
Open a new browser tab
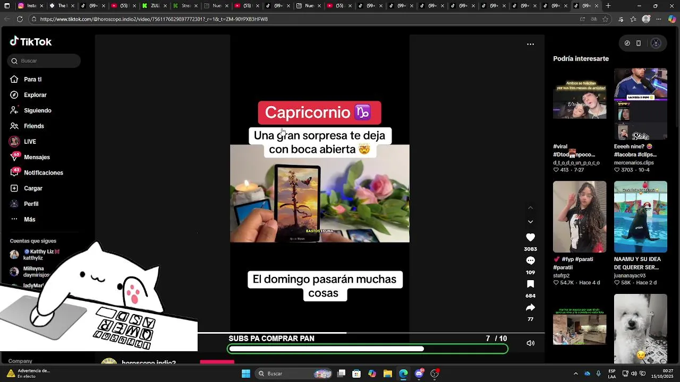[x=608, y=6]
